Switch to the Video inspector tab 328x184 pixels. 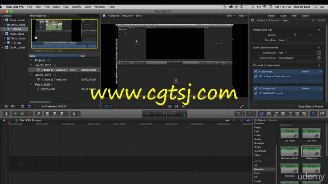click(271, 16)
